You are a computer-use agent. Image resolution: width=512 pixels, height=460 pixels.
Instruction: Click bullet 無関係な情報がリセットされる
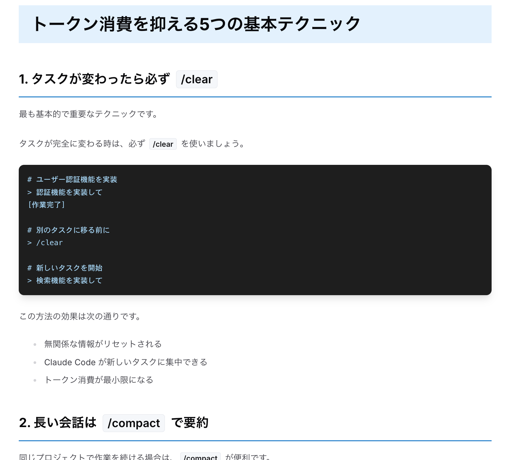point(103,344)
